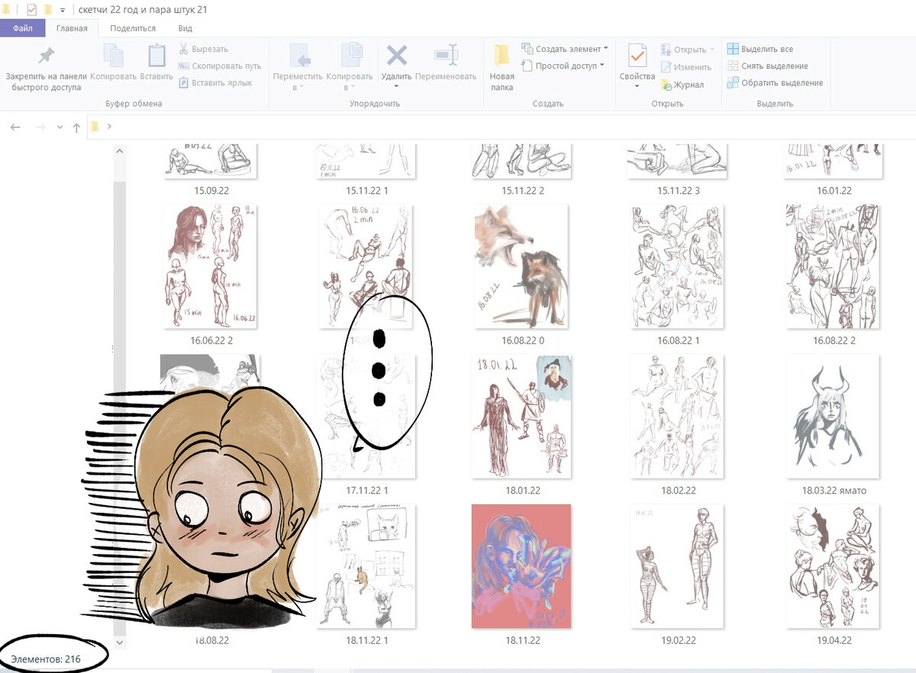This screenshot has height=673, width=916.
Task: Open Создать элемент dropdown
Action: [x=564, y=49]
